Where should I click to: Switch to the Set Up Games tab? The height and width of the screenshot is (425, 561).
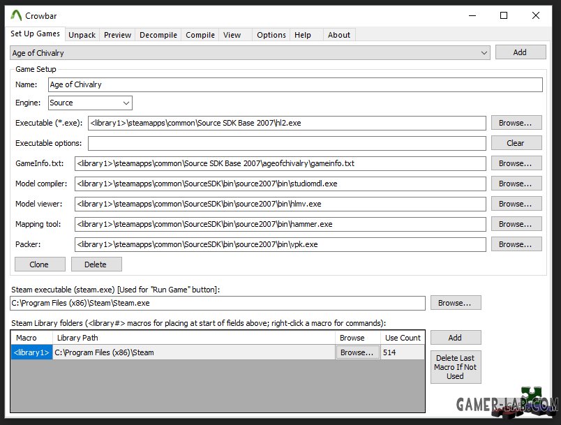click(x=35, y=33)
